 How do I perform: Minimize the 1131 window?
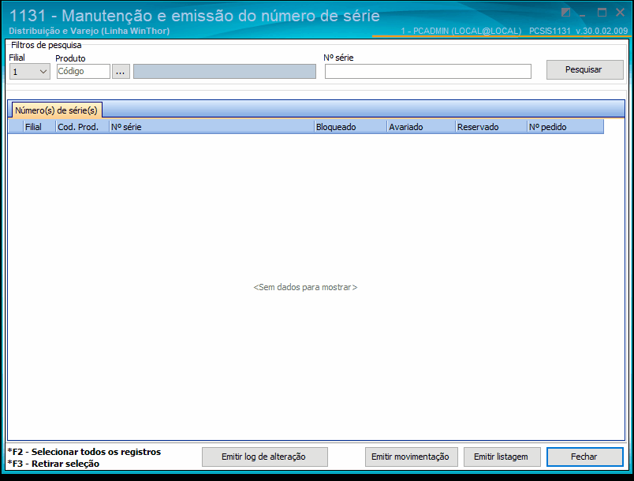tap(583, 13)
